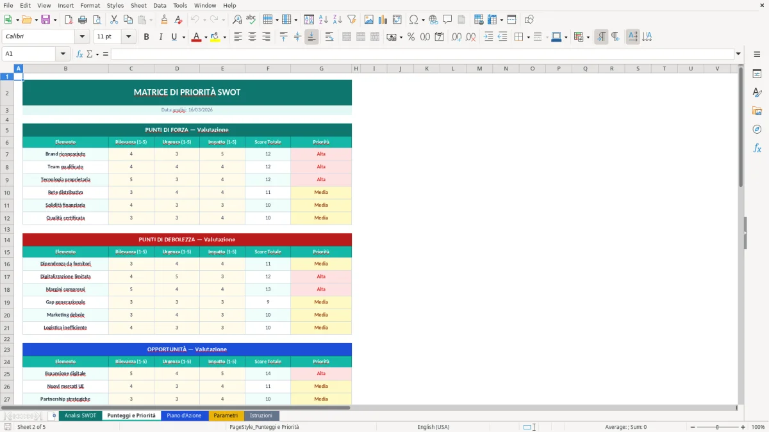
Task: Toggle Align Left
Action: coord(238,37)
